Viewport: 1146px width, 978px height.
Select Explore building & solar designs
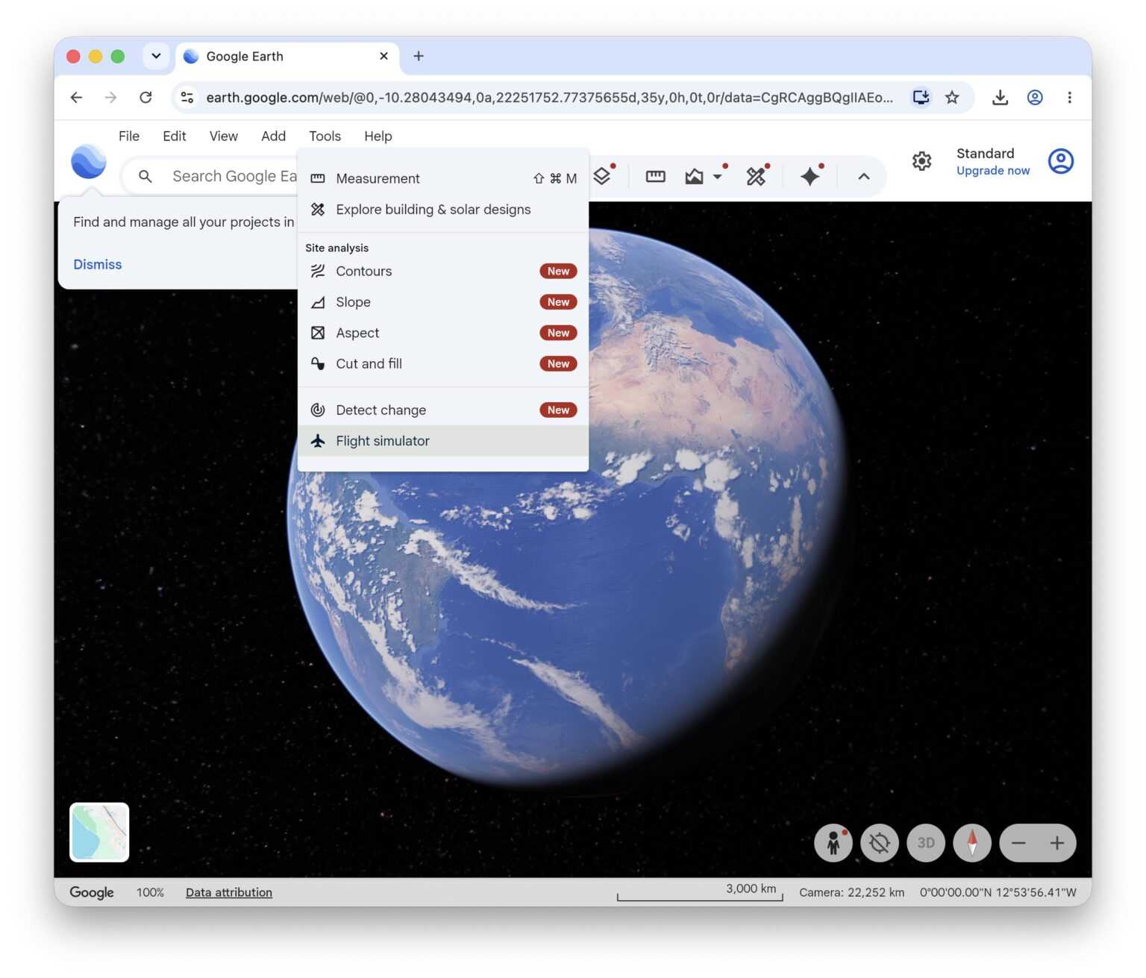(x=443, y=210)
